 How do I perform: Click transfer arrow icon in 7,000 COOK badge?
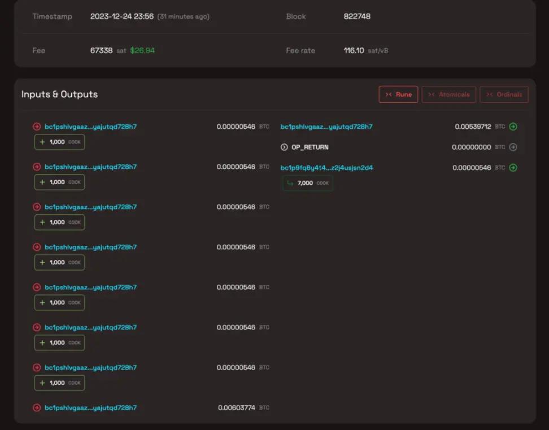(290, 183)
